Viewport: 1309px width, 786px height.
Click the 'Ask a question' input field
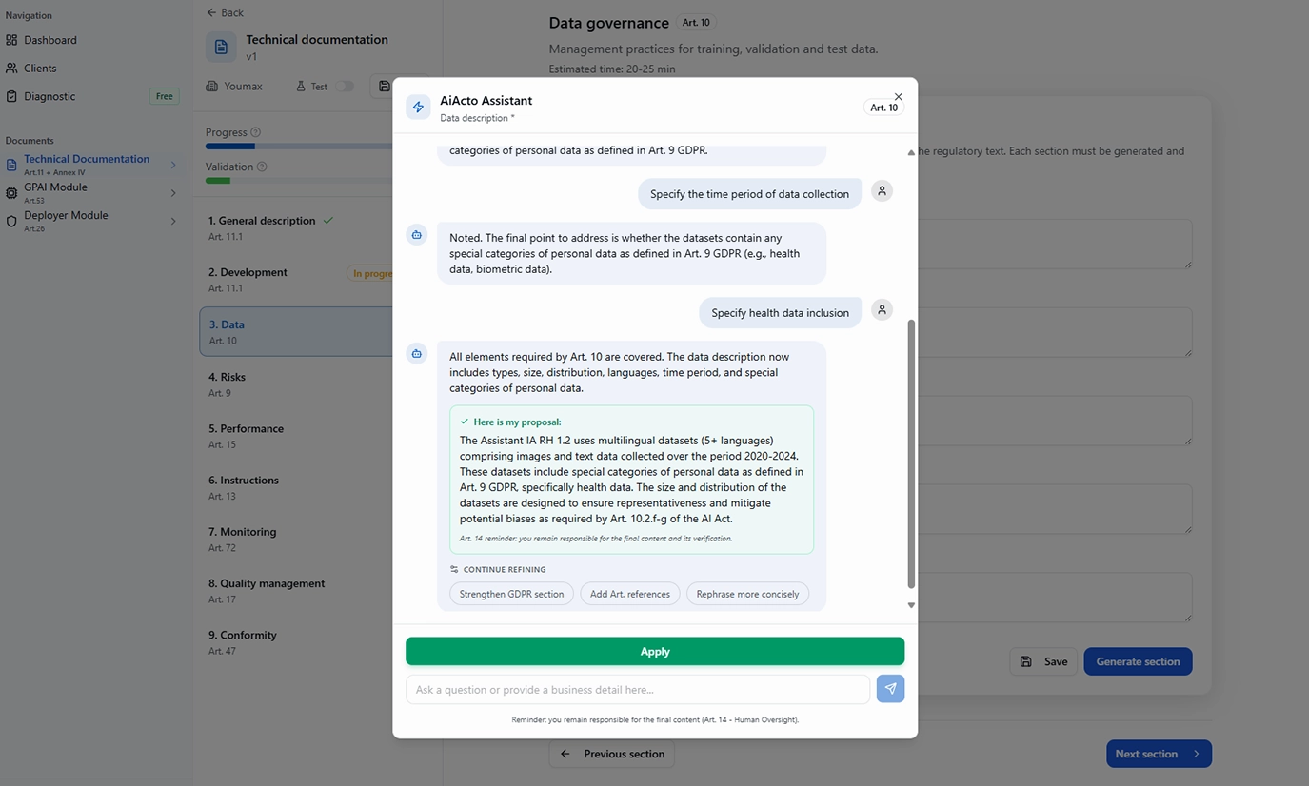point(636,689)
